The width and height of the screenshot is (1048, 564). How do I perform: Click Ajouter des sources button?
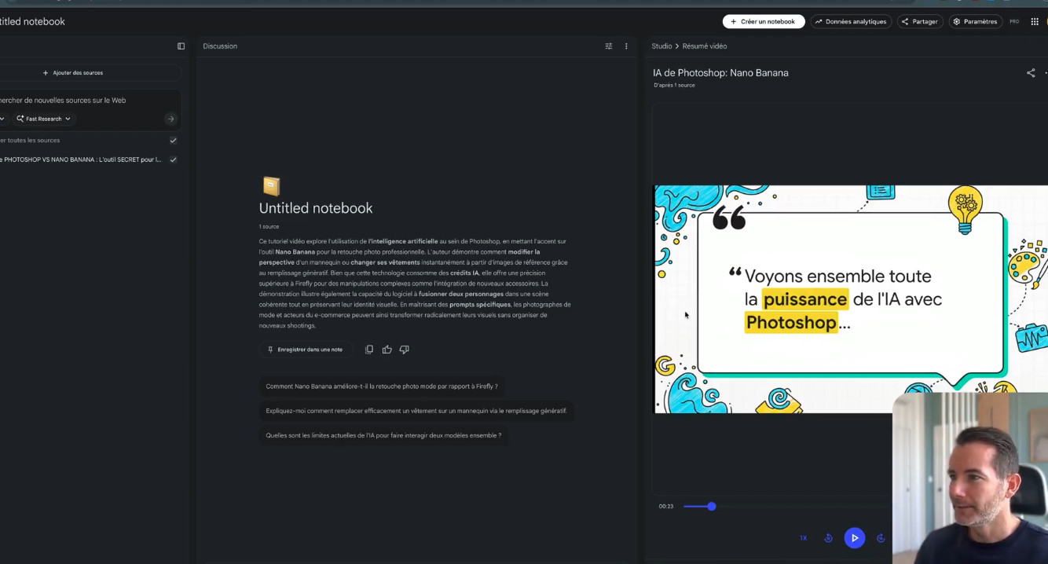click(73, 73)
